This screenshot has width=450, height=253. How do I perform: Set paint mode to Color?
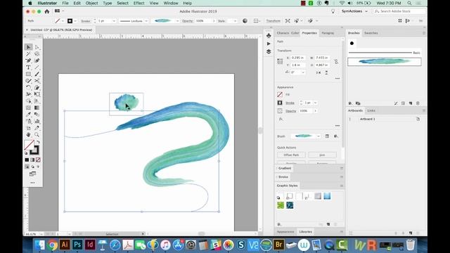coord(27,160)
